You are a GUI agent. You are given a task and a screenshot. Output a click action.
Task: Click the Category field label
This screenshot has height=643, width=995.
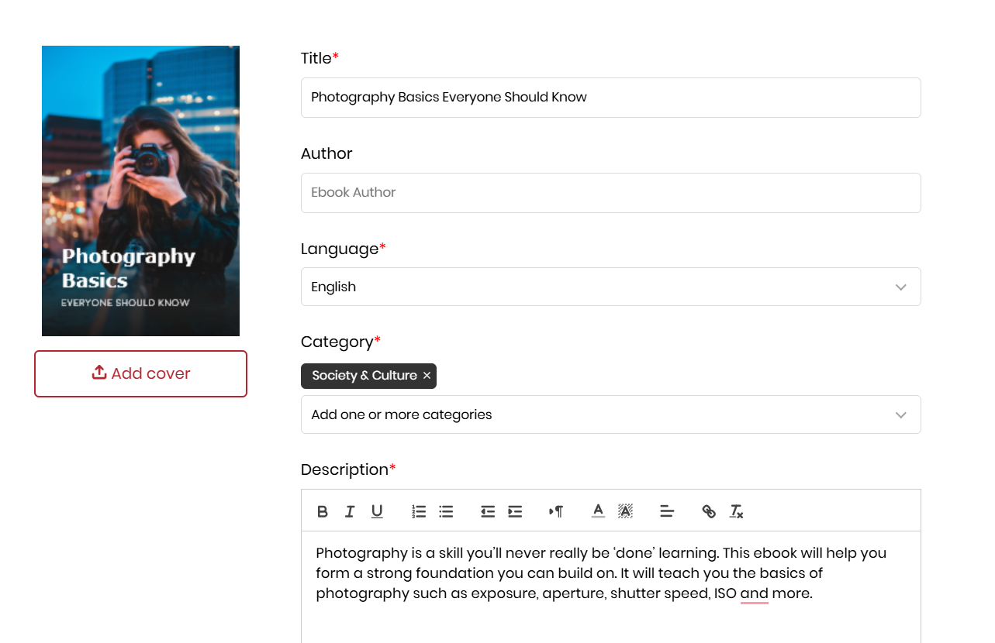(340, 342)
